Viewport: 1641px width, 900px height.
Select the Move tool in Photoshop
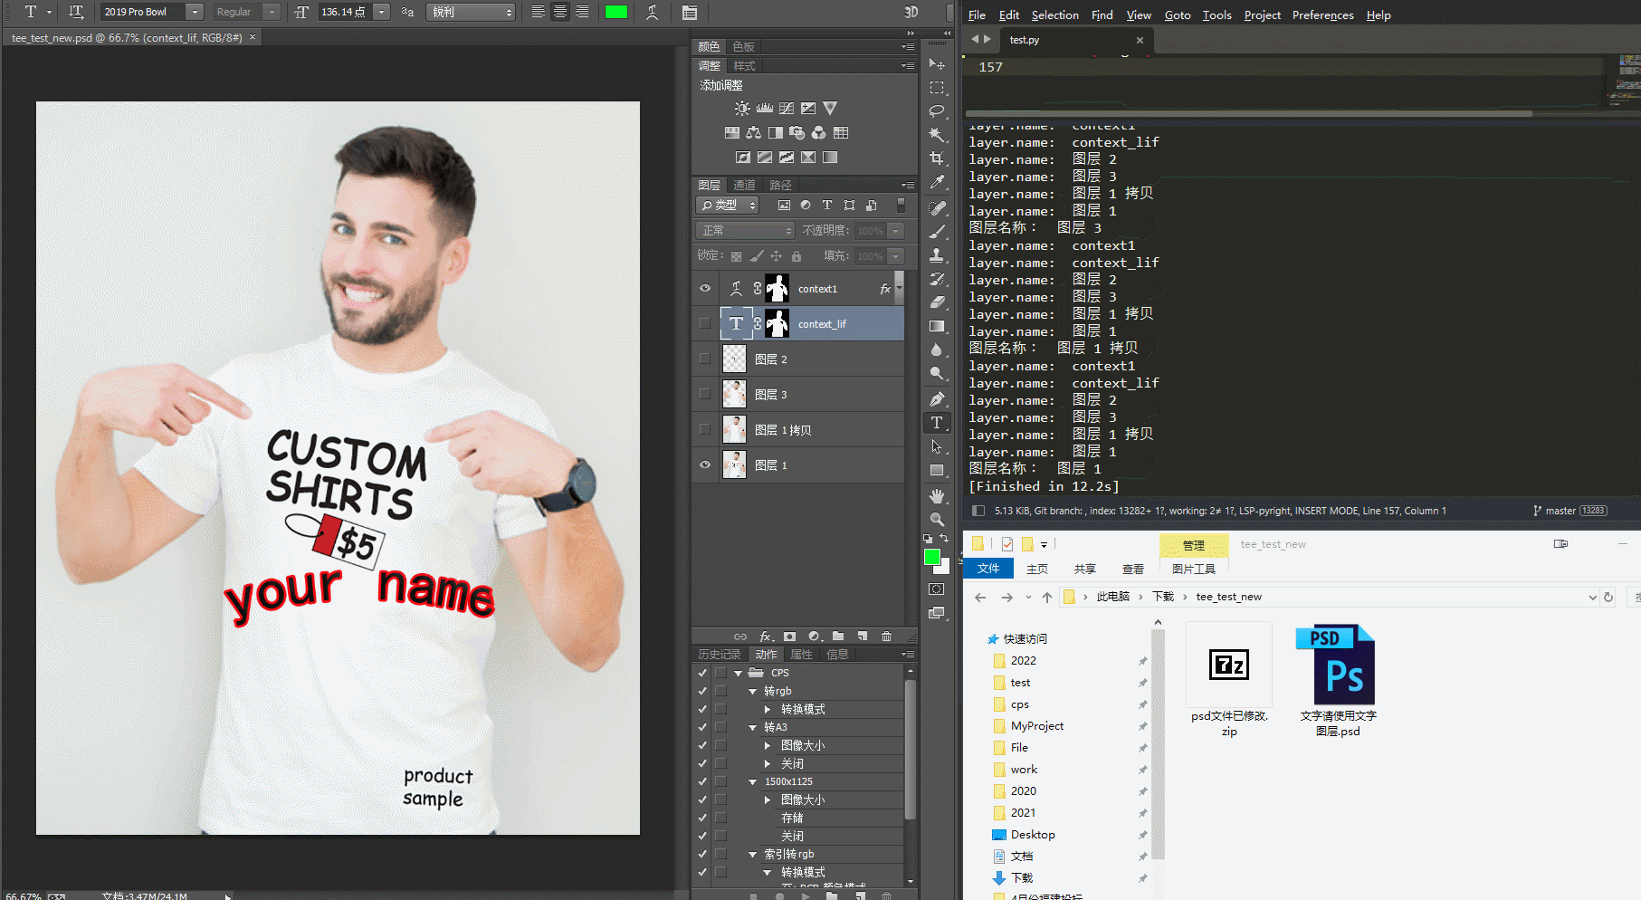tap(937, 64)
